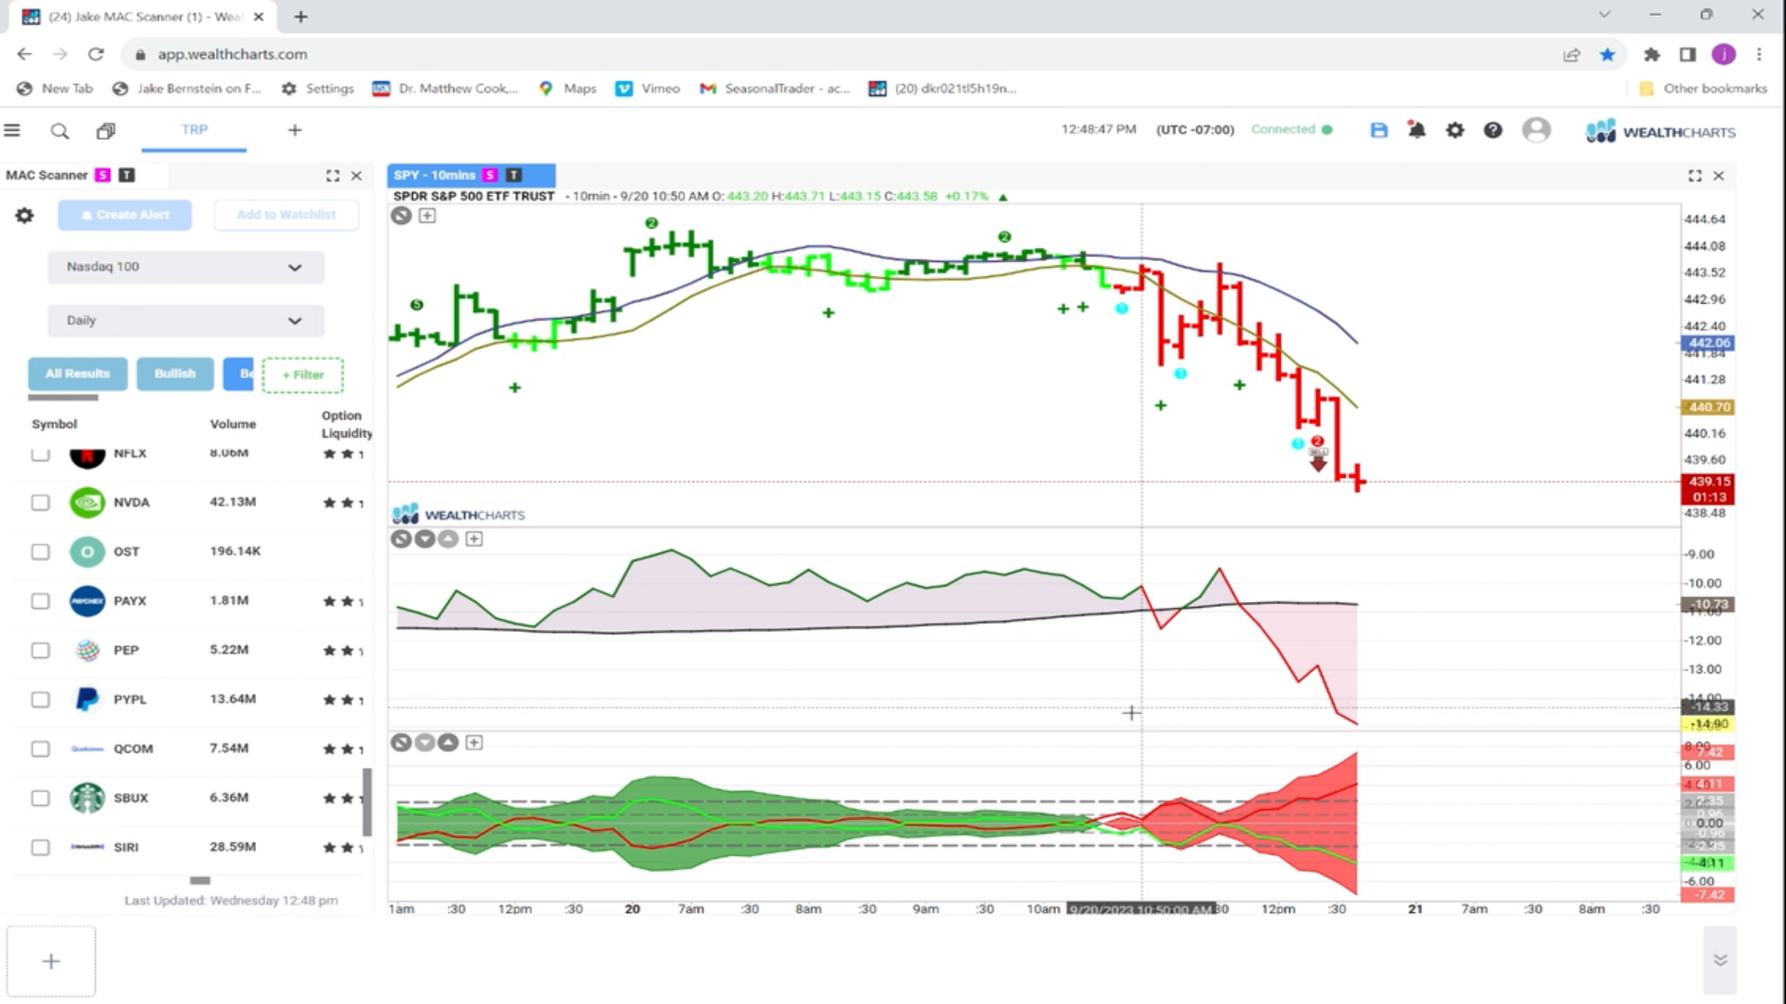
Task: Hide the middle oscillator pane indicator
Action: pyautogui.click(x=401, y=539)
